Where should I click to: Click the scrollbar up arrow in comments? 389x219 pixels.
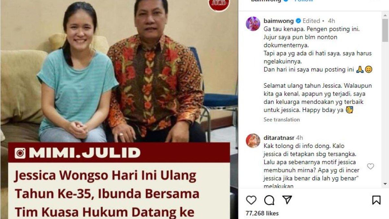(x=385, y=14)
